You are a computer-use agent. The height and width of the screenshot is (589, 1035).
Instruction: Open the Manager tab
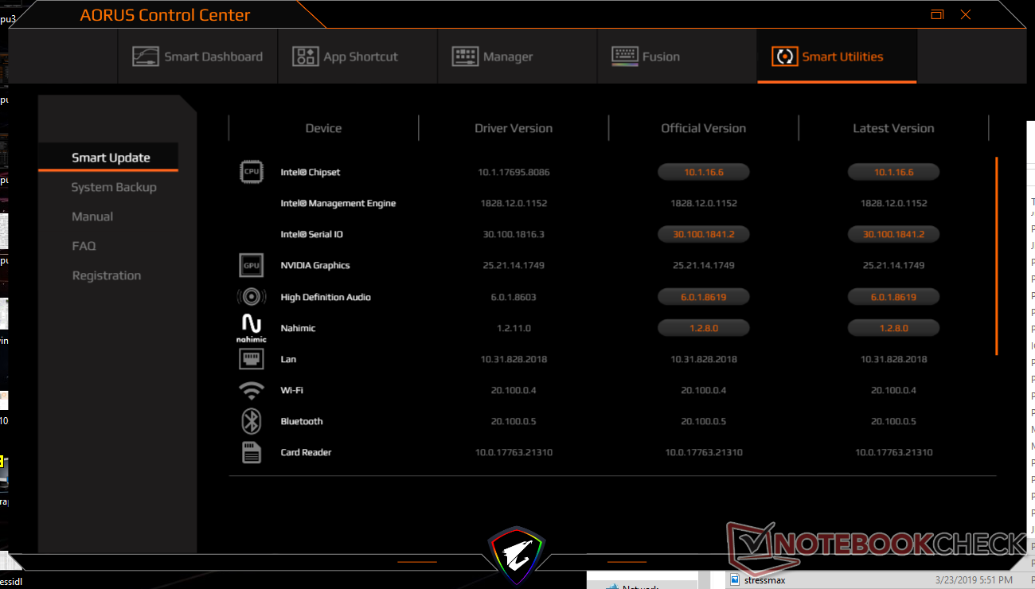coord(517,57)
